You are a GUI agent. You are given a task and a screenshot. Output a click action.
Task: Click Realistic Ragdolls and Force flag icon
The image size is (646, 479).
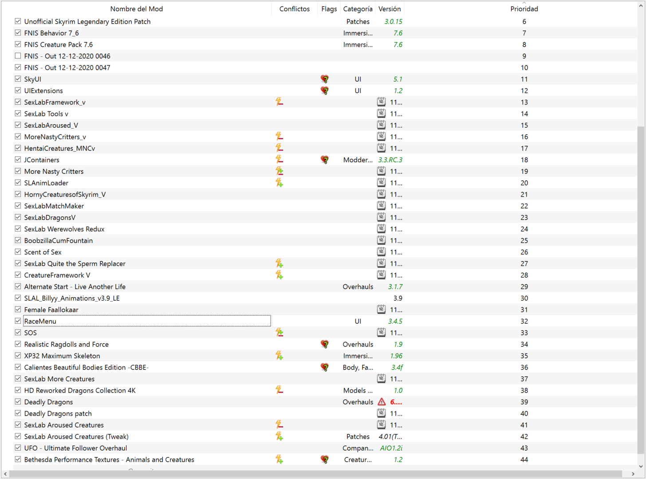(325, 344)
